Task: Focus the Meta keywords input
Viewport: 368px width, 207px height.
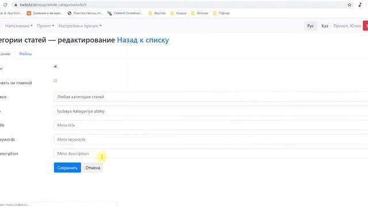Action: pos(211,139)
